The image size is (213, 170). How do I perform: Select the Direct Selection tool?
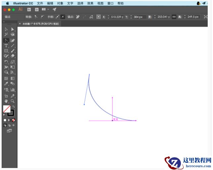pyautogui.click(x=13, y=29)
